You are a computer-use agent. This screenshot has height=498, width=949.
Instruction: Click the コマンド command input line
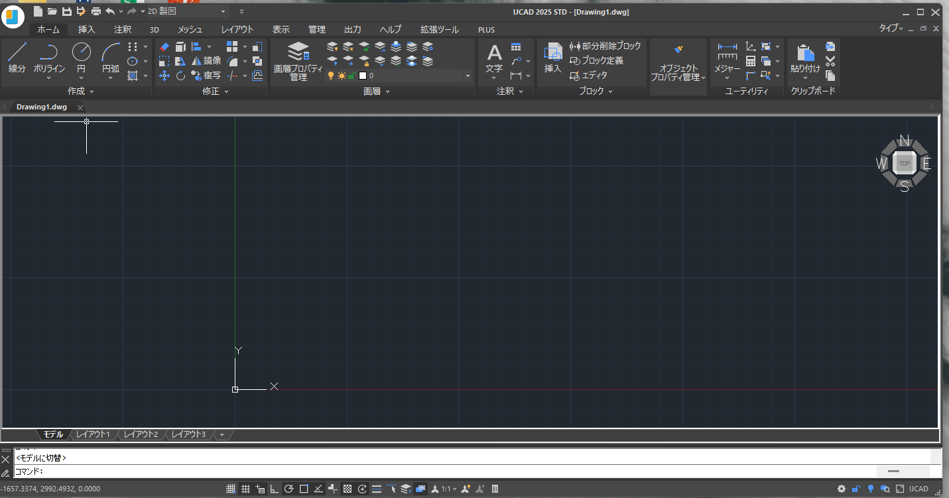(444, 471)
